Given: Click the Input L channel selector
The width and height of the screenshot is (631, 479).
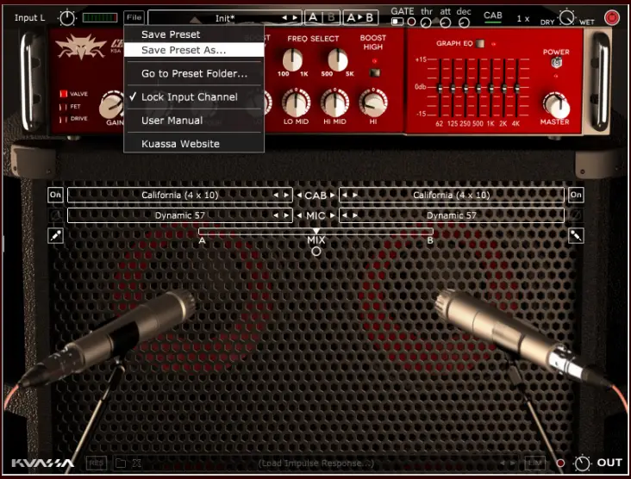Looking at the screenshot, I should (x=30, y=18).
